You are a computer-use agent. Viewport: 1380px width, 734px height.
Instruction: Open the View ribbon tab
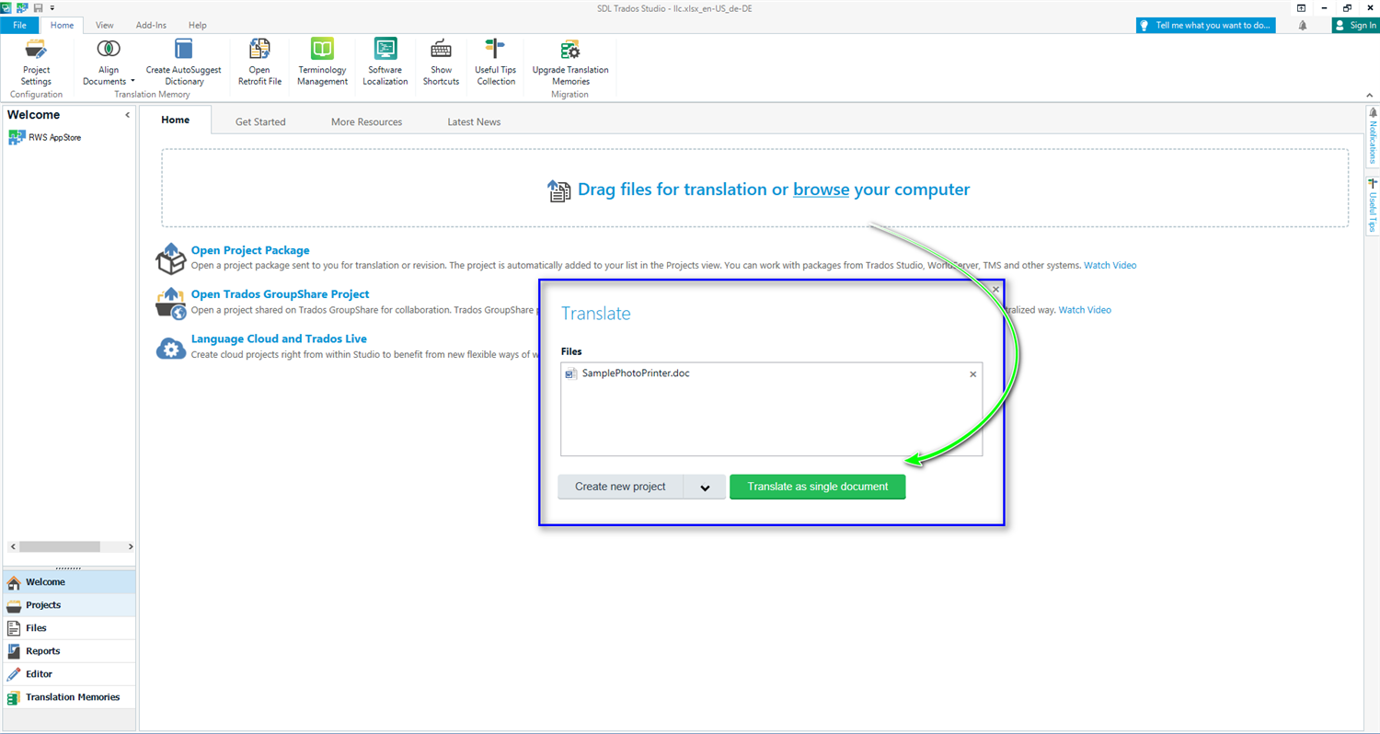105,25
